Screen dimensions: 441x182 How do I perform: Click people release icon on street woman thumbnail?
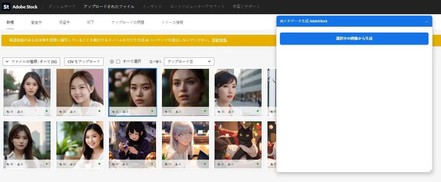pos(19,111)
